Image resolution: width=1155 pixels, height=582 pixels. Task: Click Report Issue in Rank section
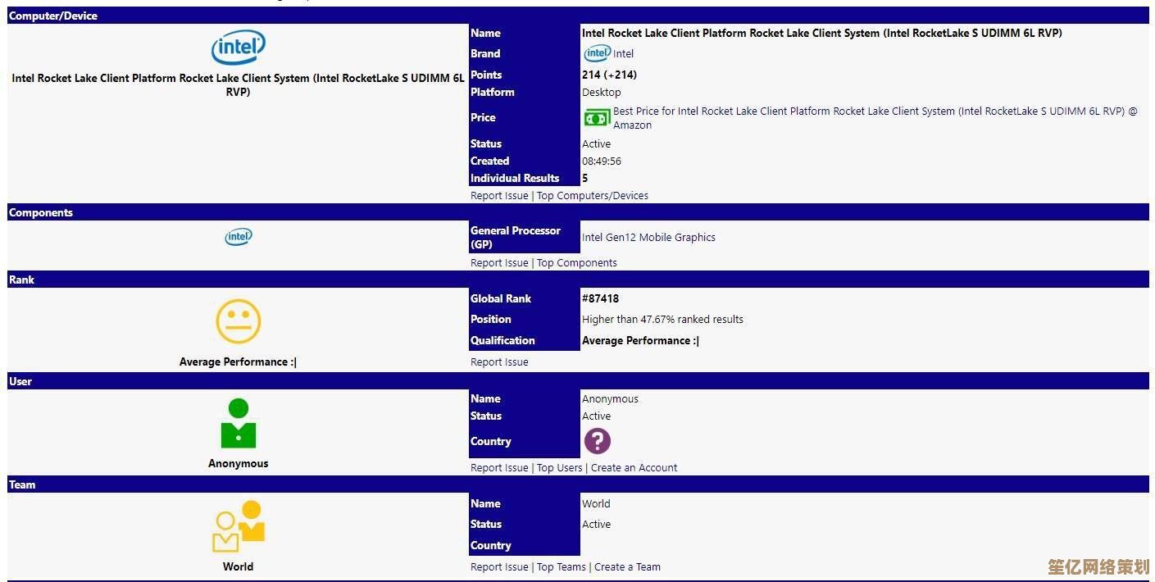click(499, 362)
